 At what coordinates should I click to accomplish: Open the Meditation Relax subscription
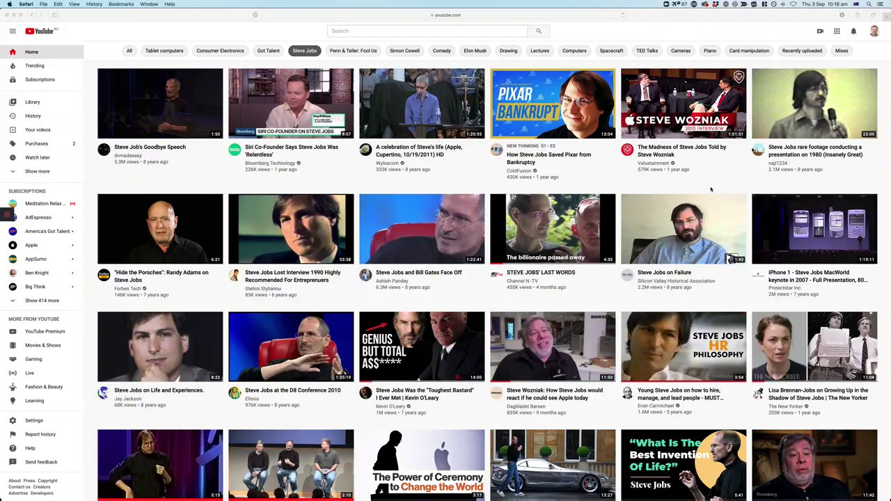pyautogui.click(x=42, y=203)
